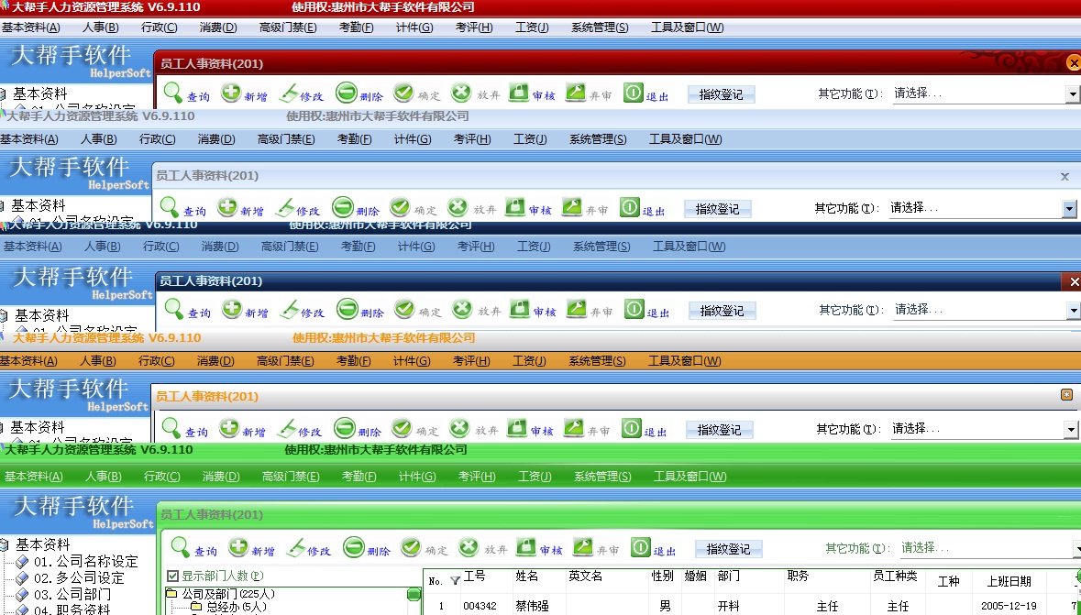Select 确定 confirm icon in pale-blue-themed window

point(399,206)
